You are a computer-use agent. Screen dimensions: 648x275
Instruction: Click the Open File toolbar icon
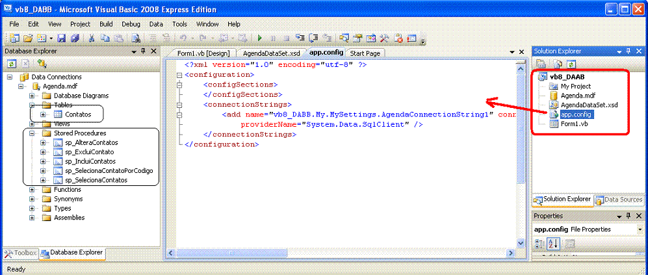point(28,38)
